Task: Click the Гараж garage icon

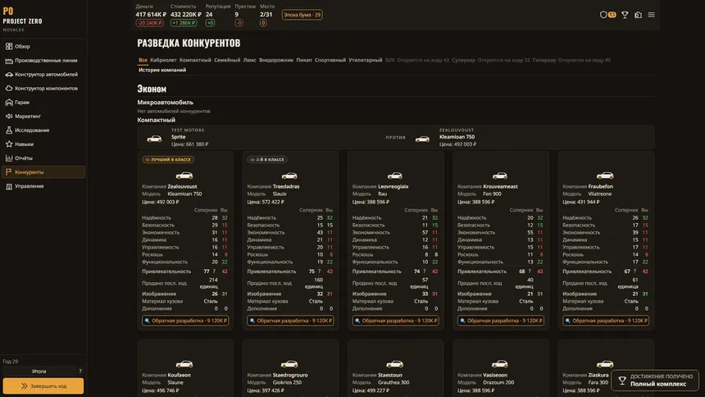Action: [x=9, y=103]
